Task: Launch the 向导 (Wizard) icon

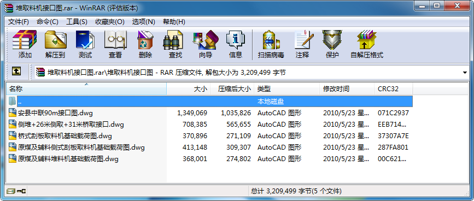Action: (x=205, y=44)
